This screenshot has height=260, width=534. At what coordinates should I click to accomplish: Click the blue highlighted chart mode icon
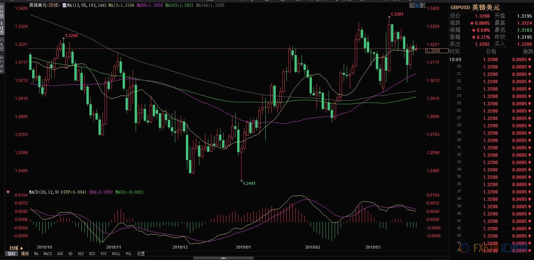pos(418,5)
